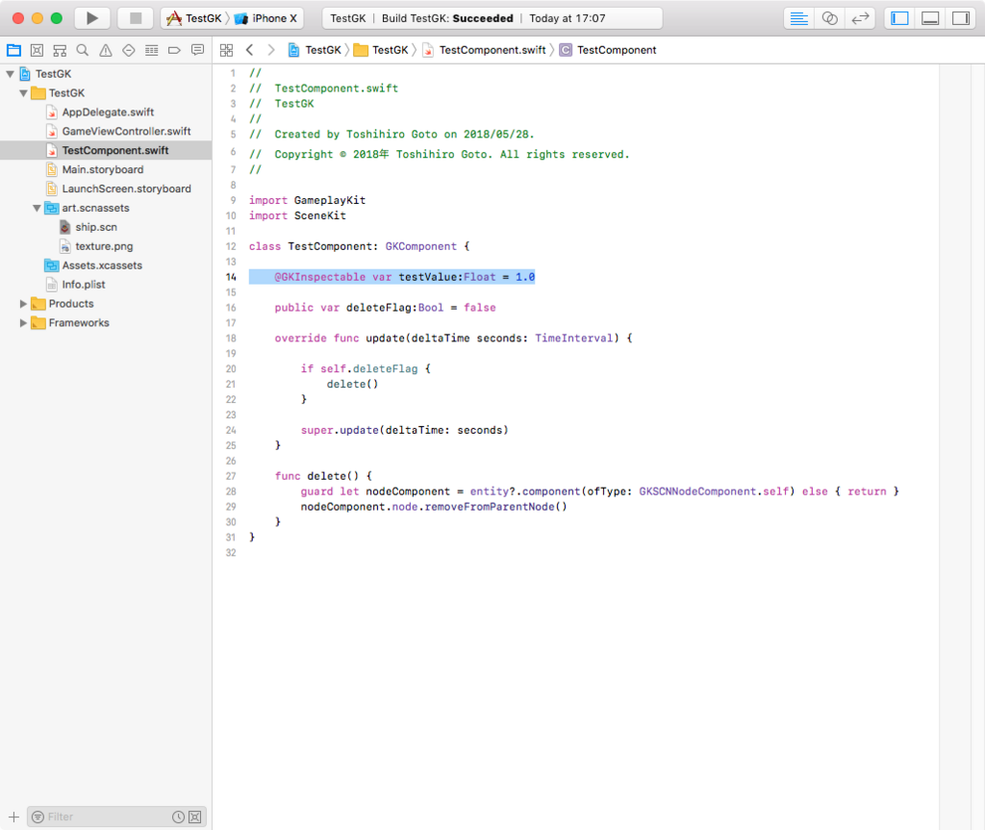
Task: Expand the Products group
Action: (23, 304)
